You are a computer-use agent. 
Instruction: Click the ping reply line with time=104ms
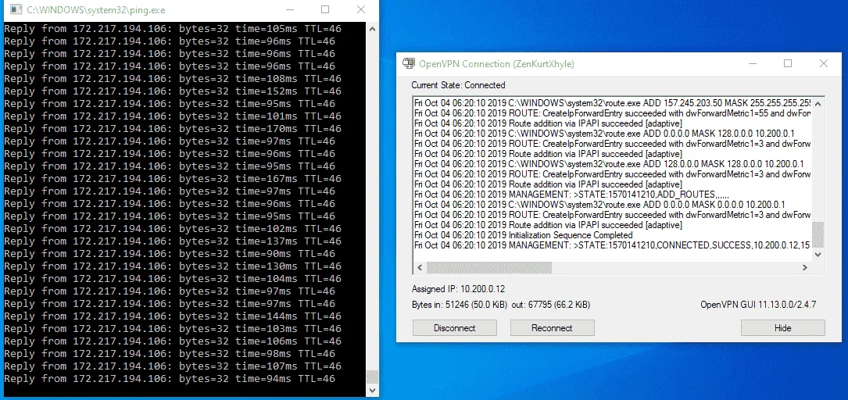pyautogui.click(x=173, y=278)
